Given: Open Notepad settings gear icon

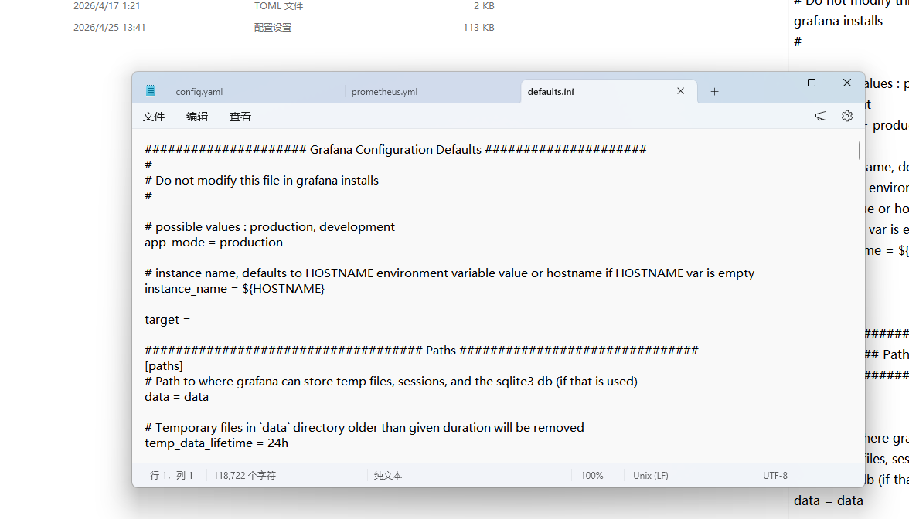Looking at the screenshot, I should (847, 116).
